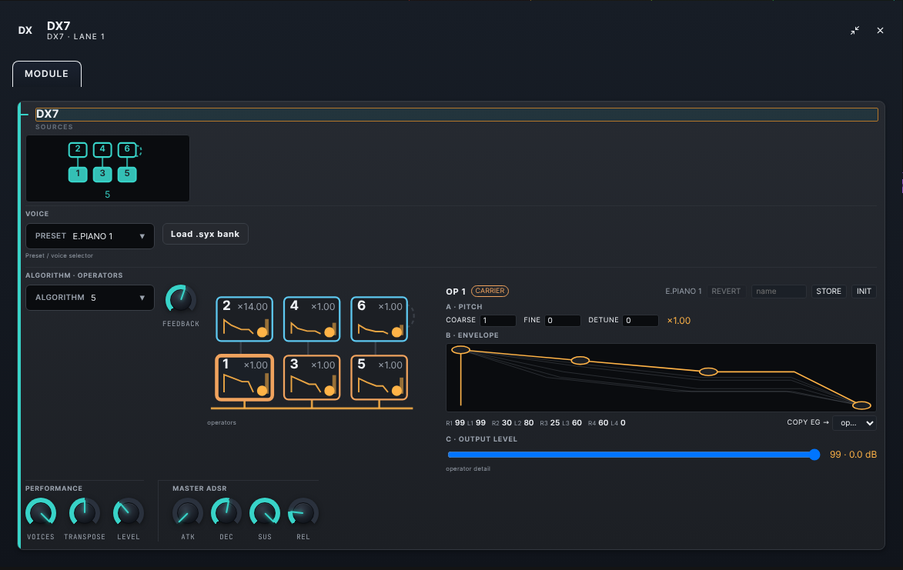Click the REL knob in Master ADSR

(x=303, y=513)
